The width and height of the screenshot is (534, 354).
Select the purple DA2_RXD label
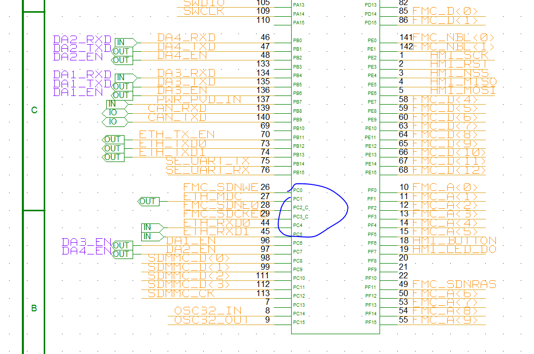82,40
